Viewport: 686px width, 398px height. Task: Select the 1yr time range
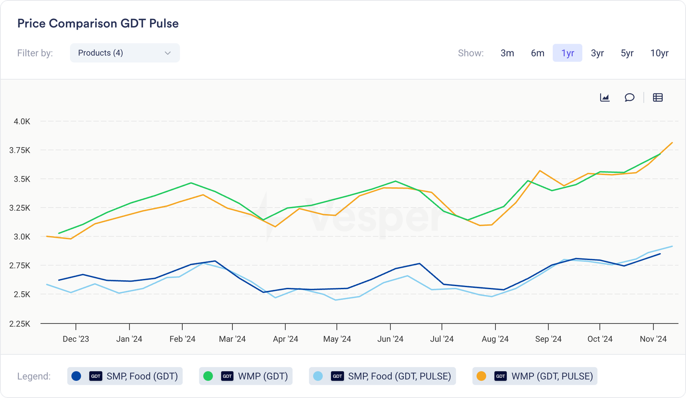pyautogui.click(x=567, y=53)
